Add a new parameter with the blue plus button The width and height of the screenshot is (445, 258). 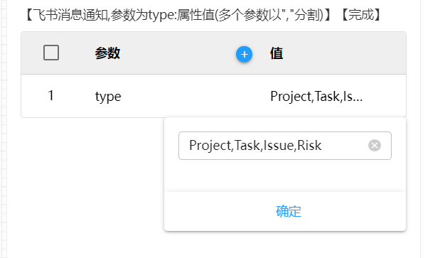pos(244,54)
